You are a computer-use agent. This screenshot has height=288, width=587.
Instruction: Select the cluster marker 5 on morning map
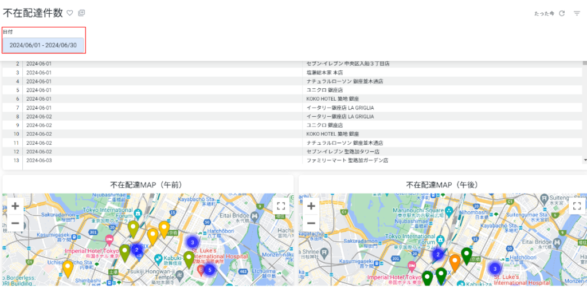(x=210, y=270)
